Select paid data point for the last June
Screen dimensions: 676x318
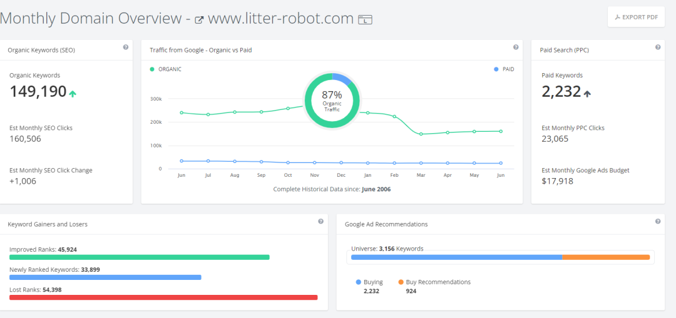[501, 163]
